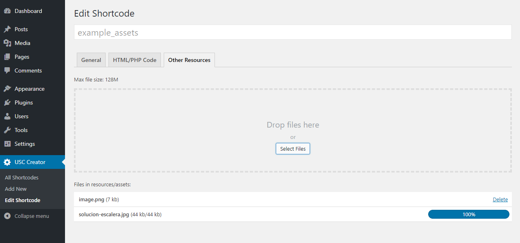The image size is (520, 243).
Task: Click the Dashboard gauge icon
Action: [7, 11]
